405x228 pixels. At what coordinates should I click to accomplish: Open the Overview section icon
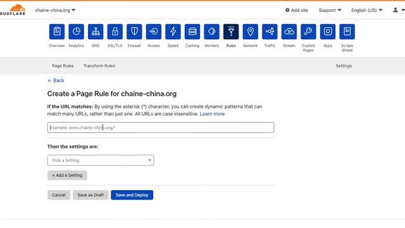pyautogui.click(x=57, y=32)
